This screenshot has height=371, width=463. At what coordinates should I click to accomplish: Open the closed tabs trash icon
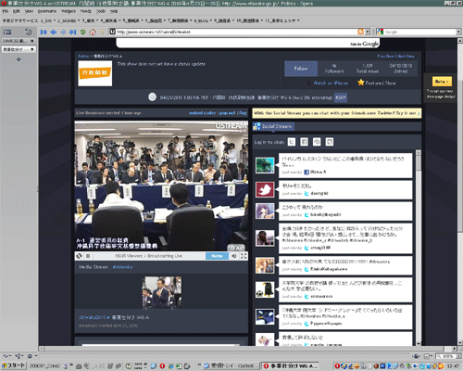coord(28,32)
